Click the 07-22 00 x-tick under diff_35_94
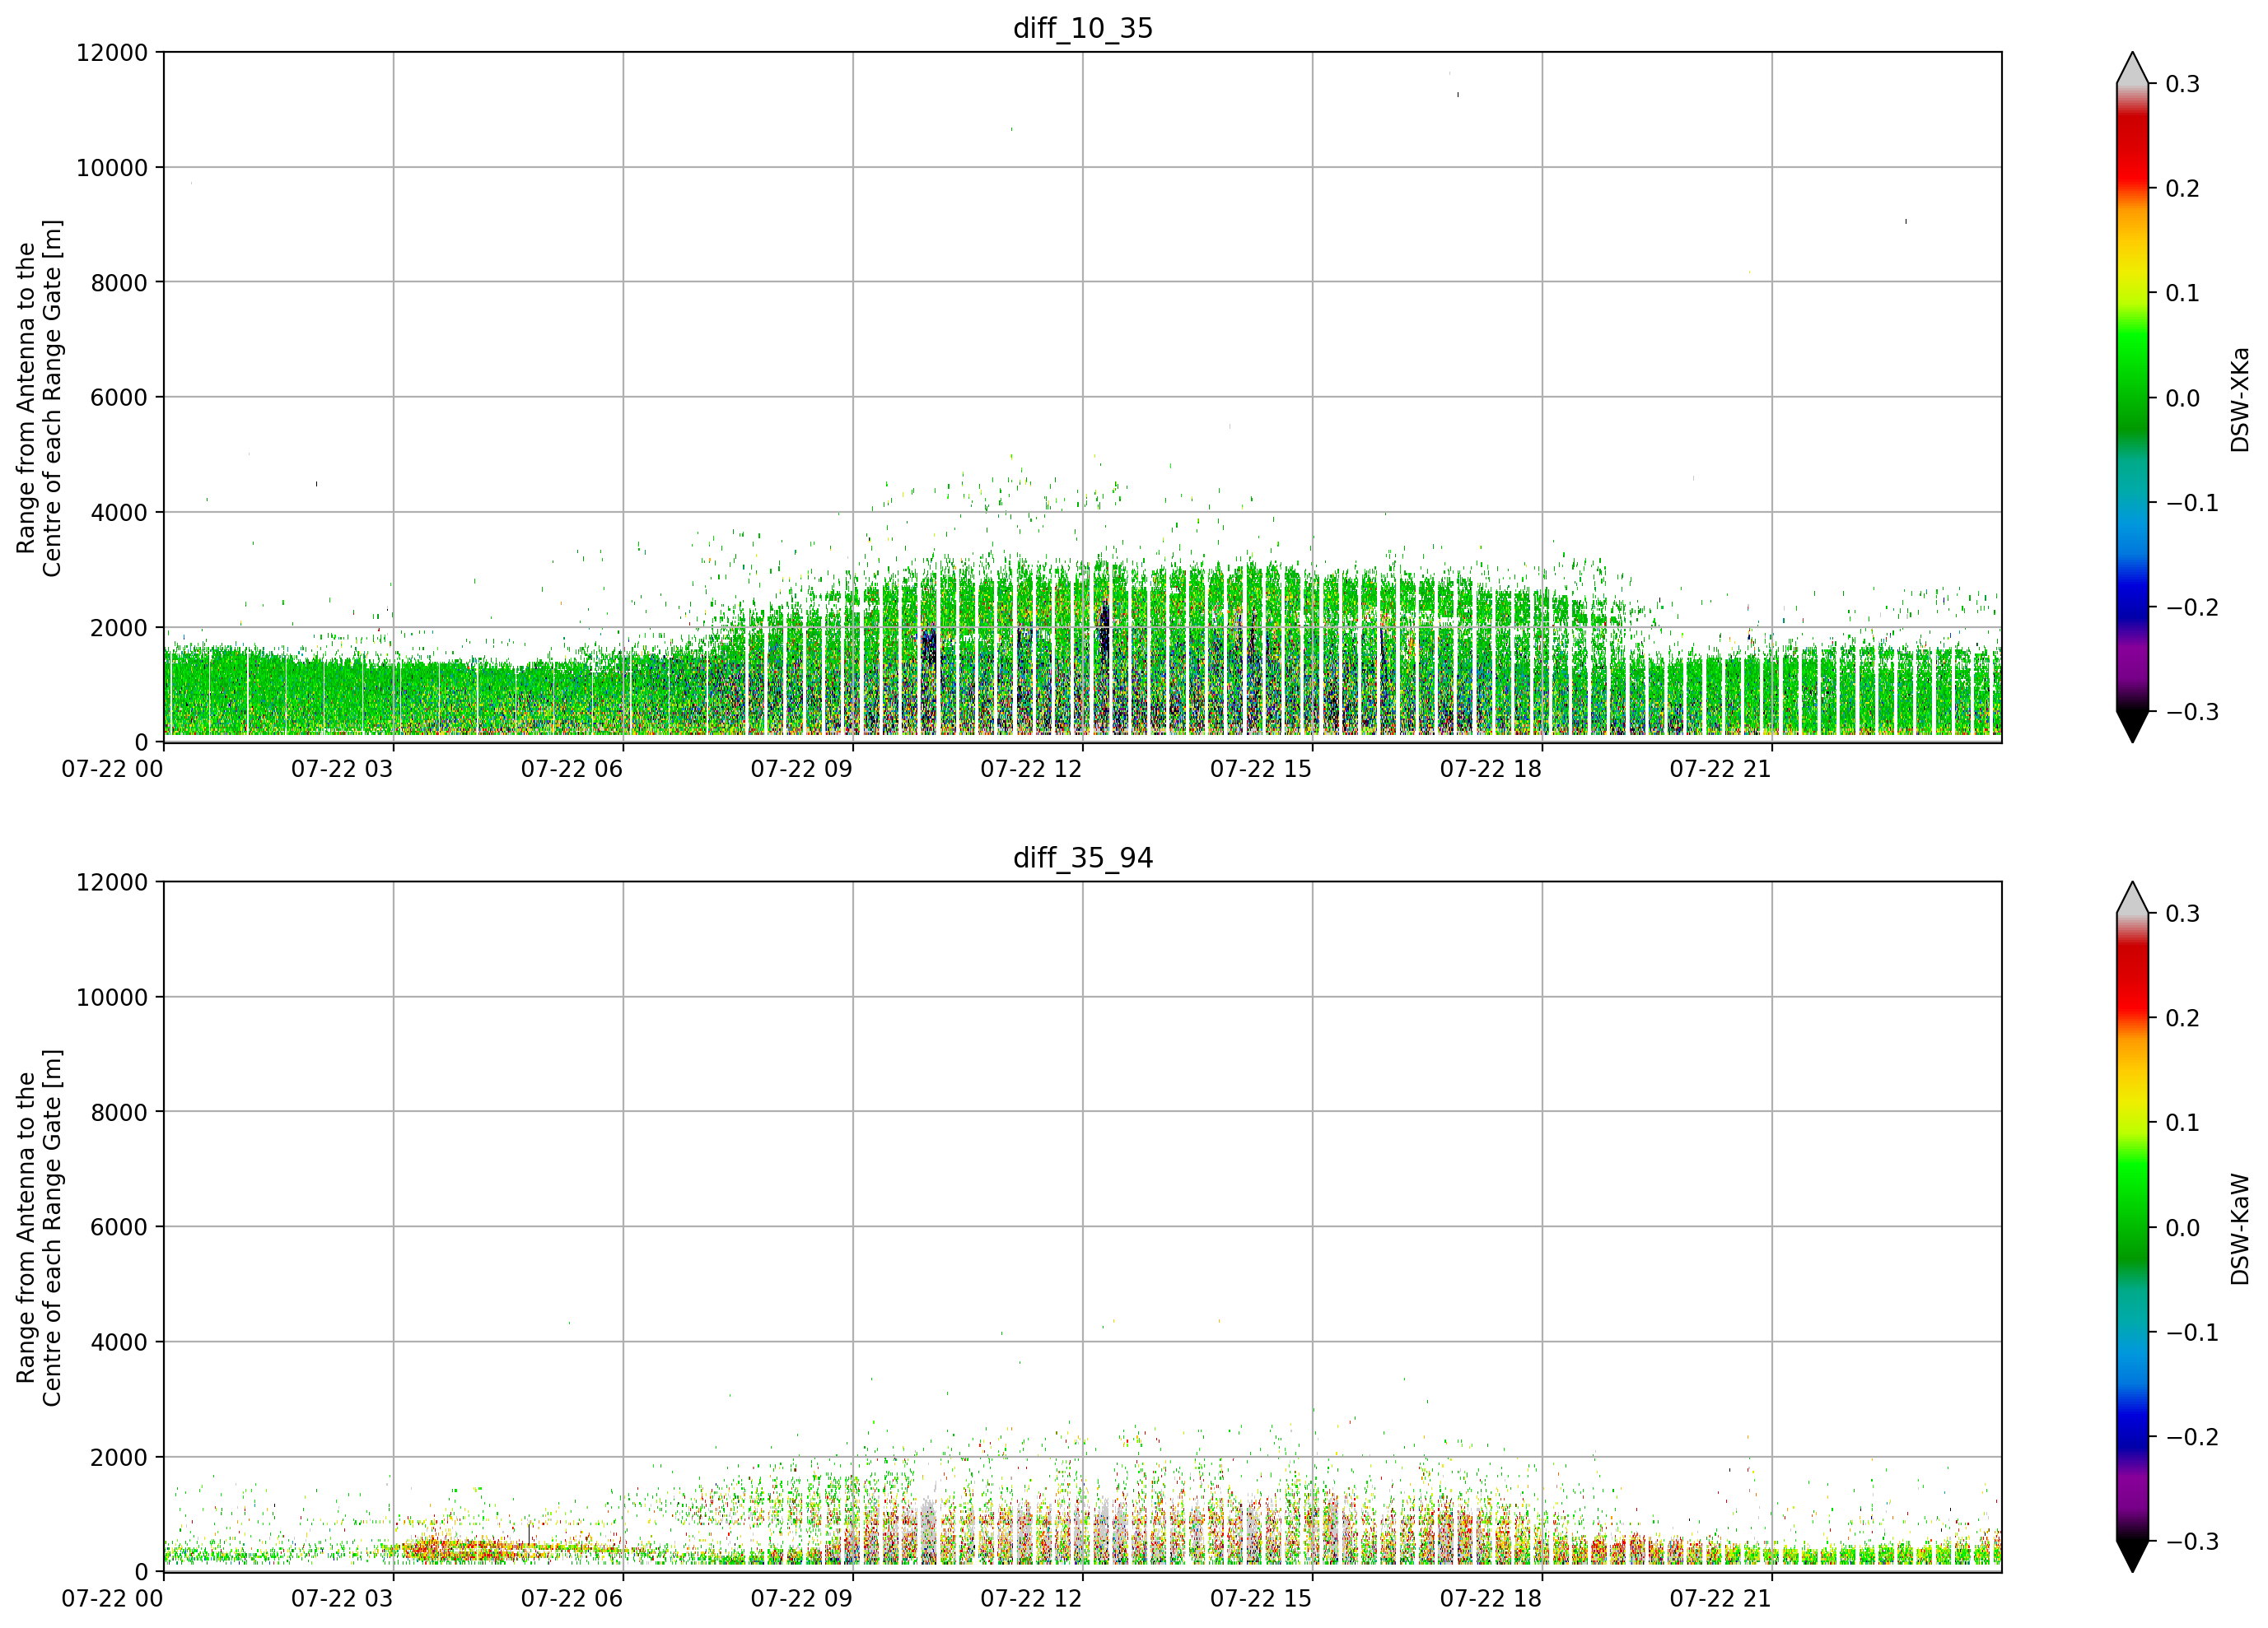 coord(112,1598)
